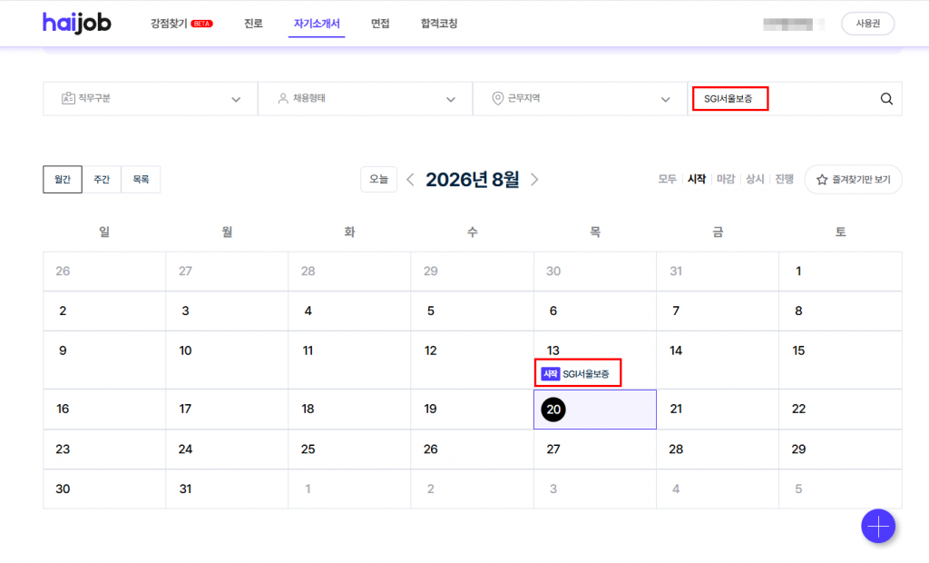The image size is (929, 563).
Task: Select August 25 in calendar
Action: click(x=349, y=449)
